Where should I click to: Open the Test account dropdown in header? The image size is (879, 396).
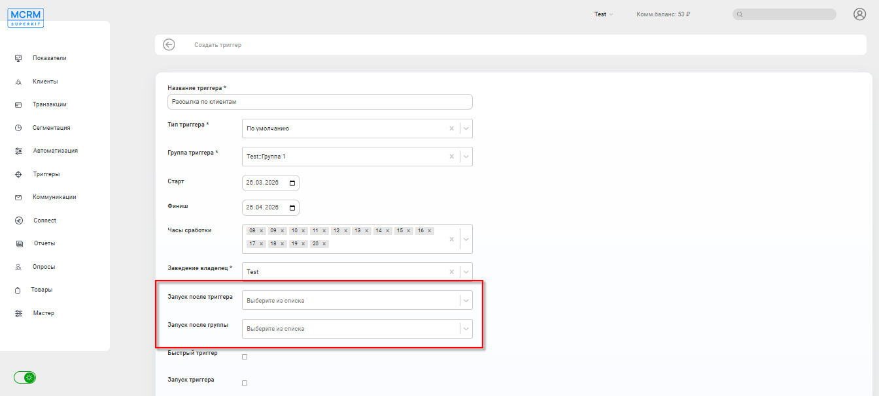pos(603,14)
